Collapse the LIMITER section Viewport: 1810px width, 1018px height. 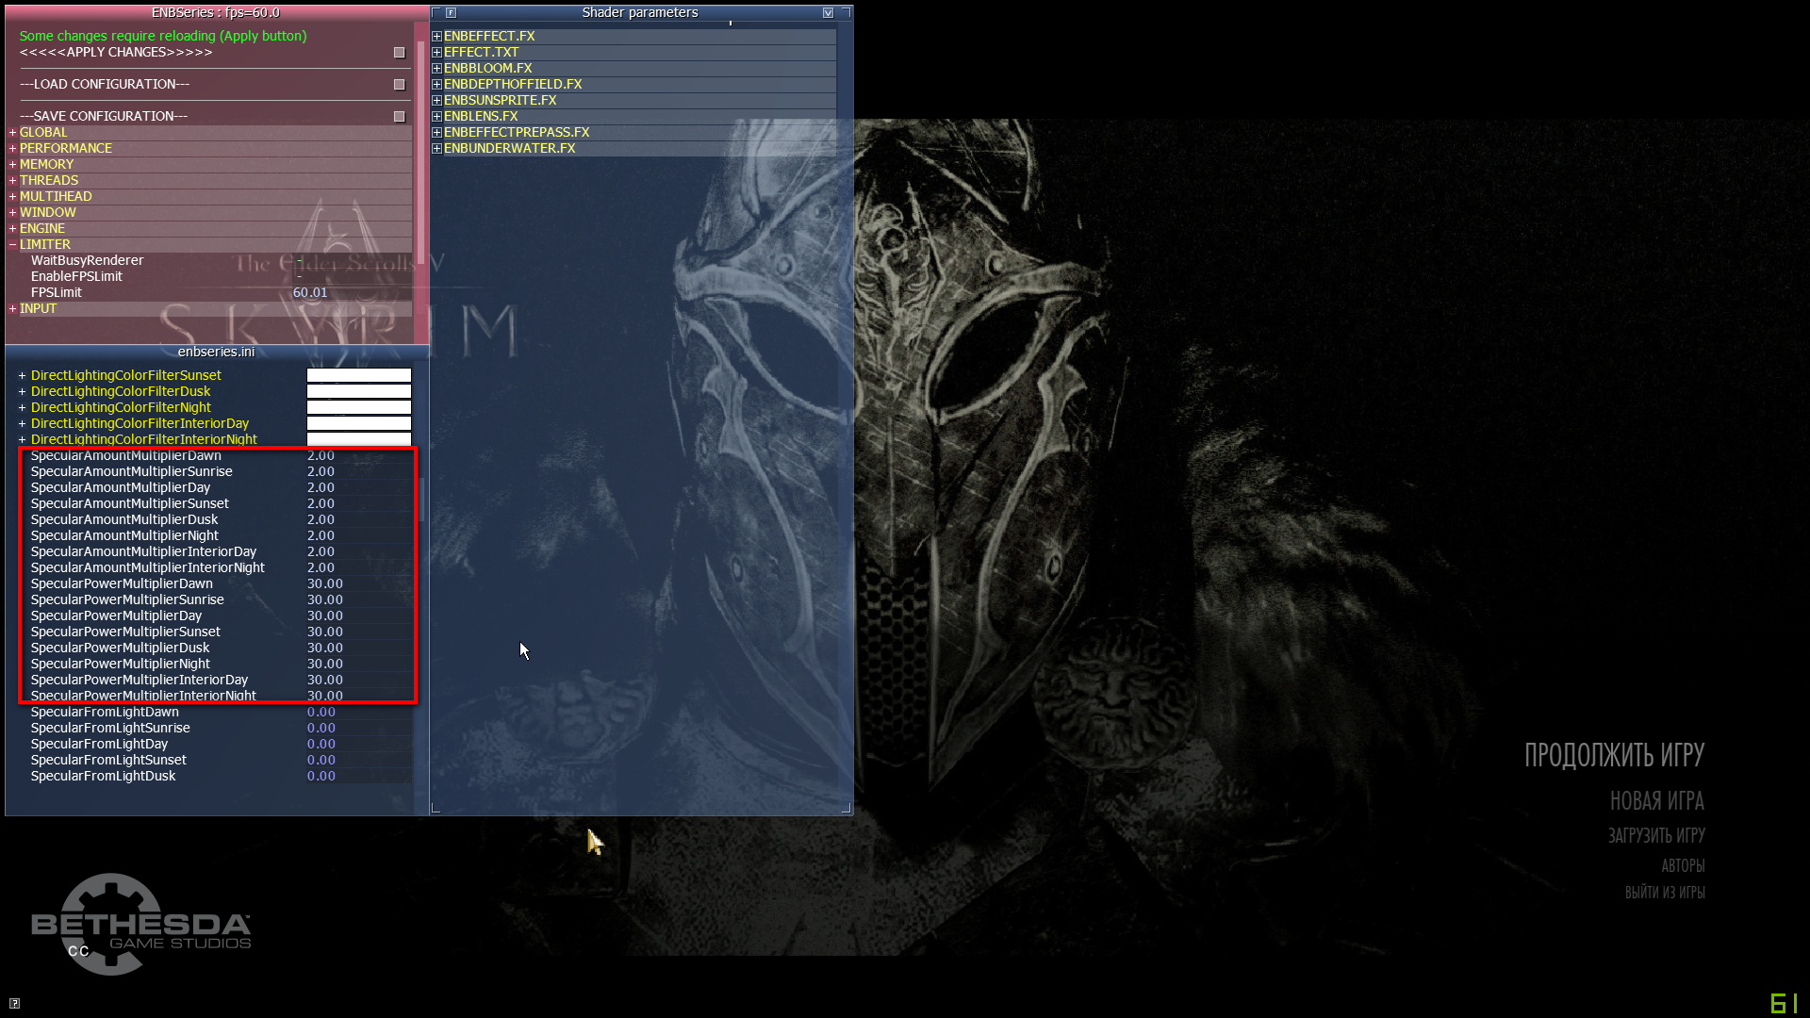click(13, 245)
